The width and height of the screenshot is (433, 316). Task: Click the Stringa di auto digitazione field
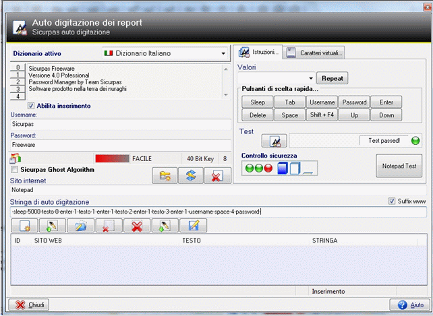[218, 212]
